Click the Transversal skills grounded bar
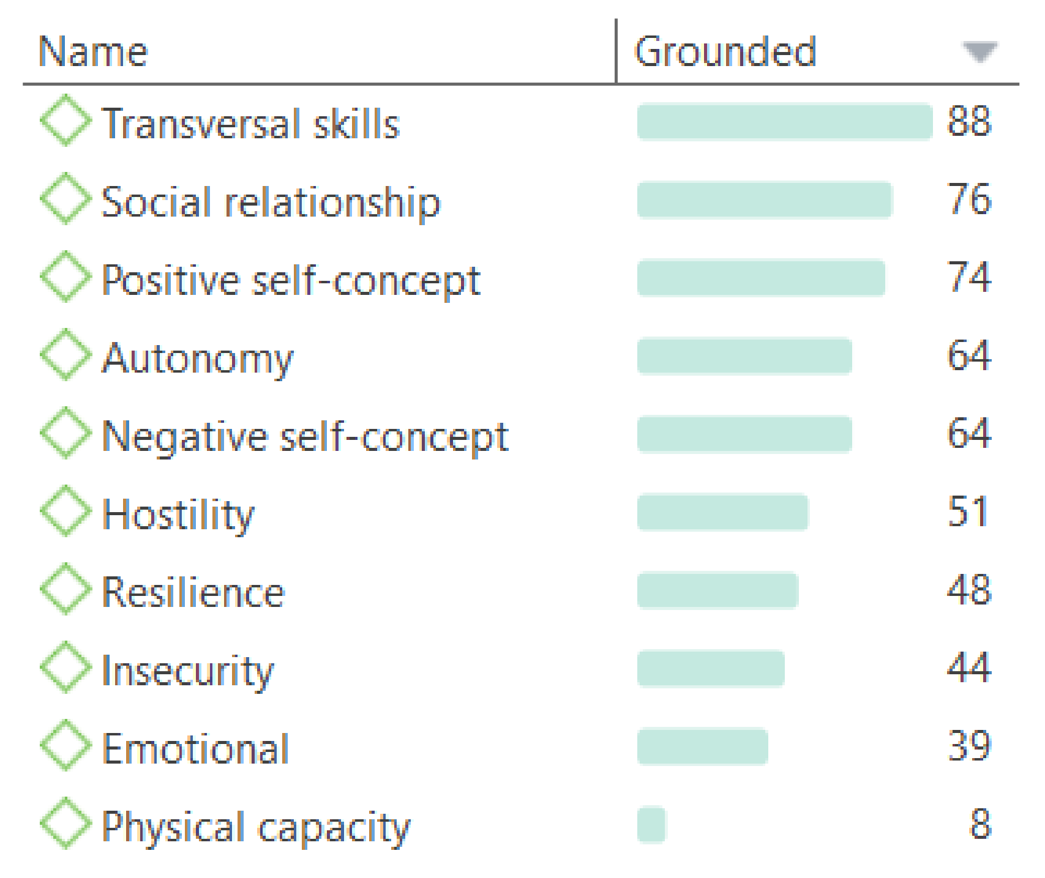1045x878 pixels. click(x=784, y=122)
